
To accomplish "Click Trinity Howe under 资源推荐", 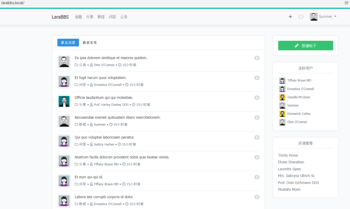I will [x=288, y=155].
